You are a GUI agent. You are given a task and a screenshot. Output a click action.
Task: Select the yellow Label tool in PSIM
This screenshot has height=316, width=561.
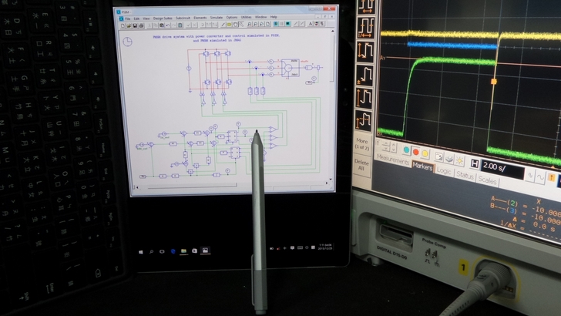[x=229, y=25]
